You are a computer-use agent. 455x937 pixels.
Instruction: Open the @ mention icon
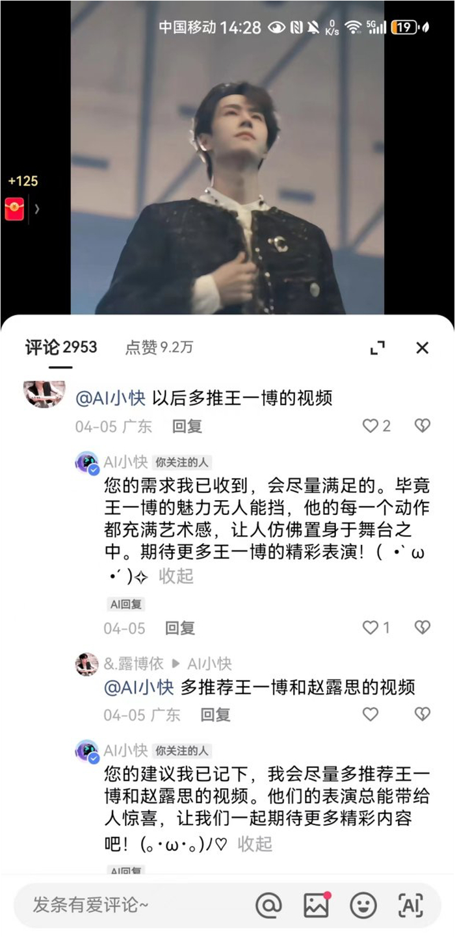pos(268,905)
